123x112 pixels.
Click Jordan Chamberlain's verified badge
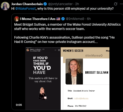(x=45, y=4)
